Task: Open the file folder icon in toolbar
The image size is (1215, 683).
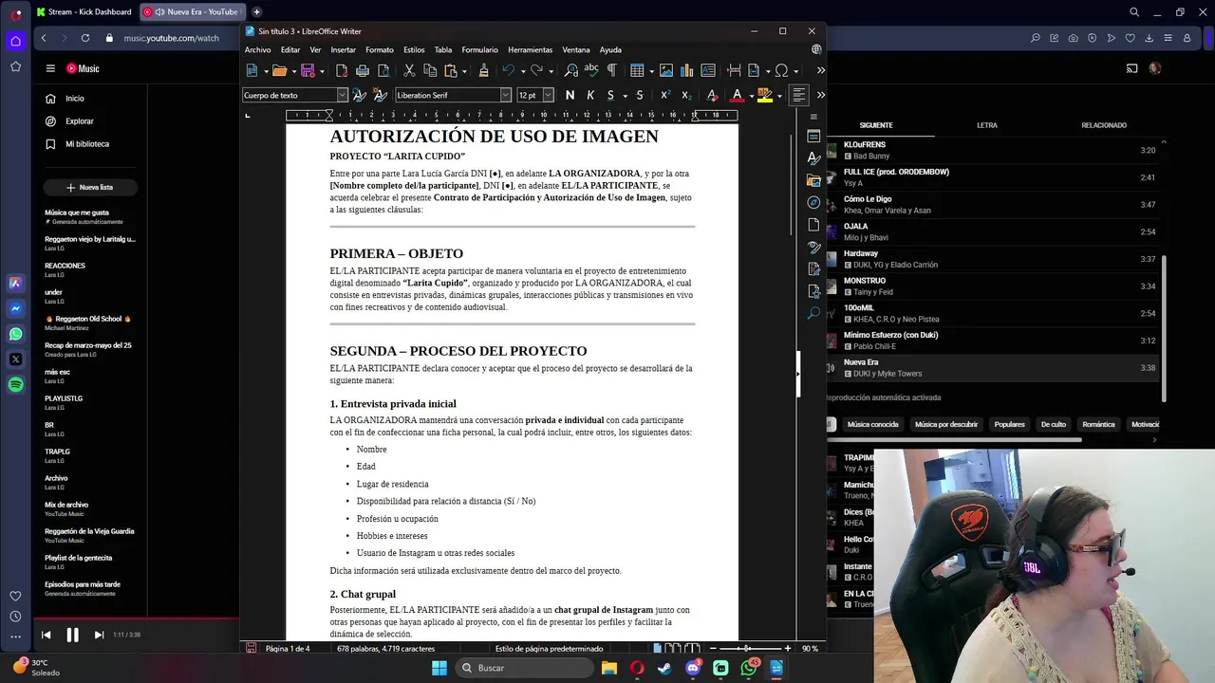Action: (279, 70)
